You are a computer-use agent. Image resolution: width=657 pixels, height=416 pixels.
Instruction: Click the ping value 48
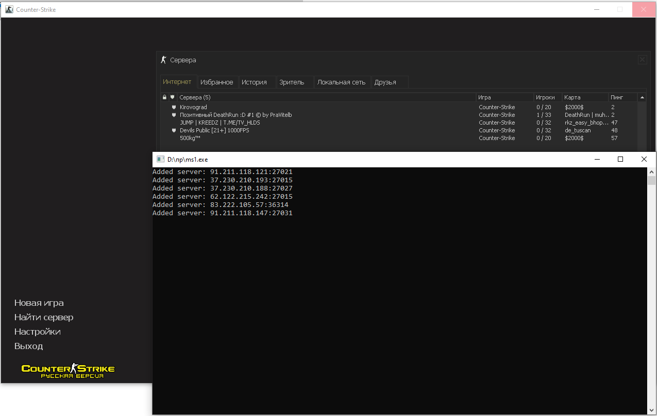point(614,130)
